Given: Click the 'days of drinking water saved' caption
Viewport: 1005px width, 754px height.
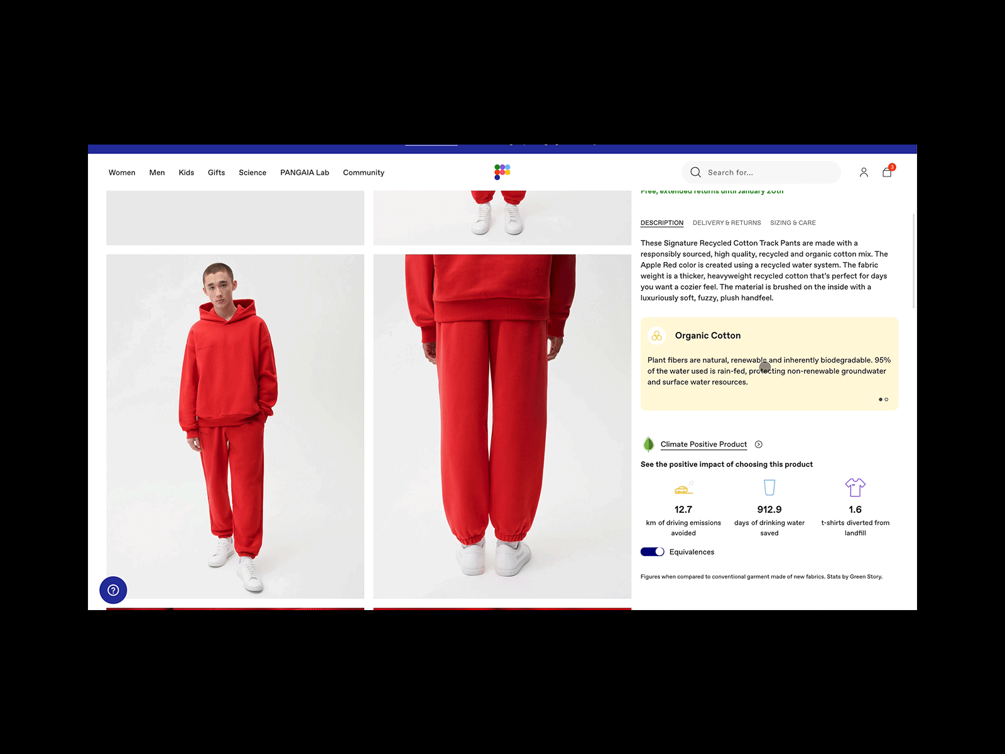Looking at the screenshot, I should pyautogui.click(x=769, y=528).
